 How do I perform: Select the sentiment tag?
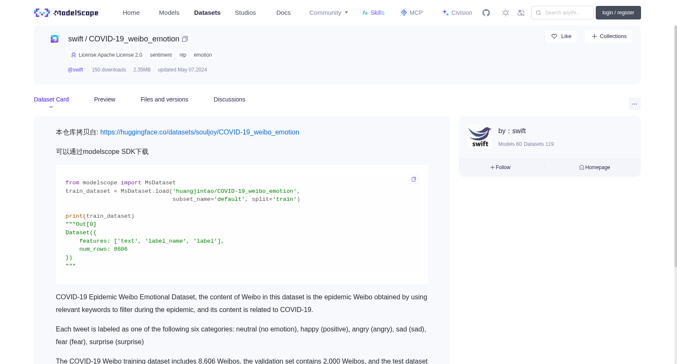tap(161, 55)
